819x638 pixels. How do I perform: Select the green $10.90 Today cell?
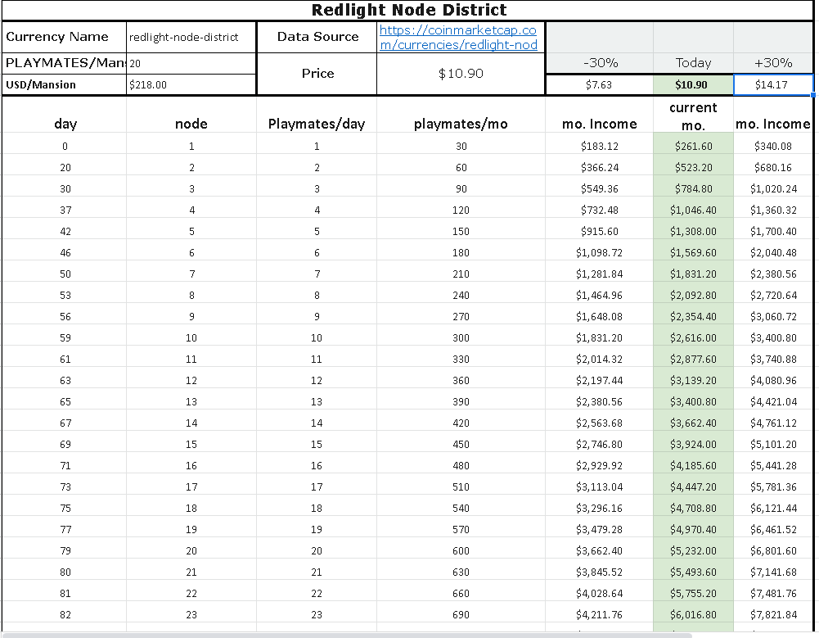(693, 84)
